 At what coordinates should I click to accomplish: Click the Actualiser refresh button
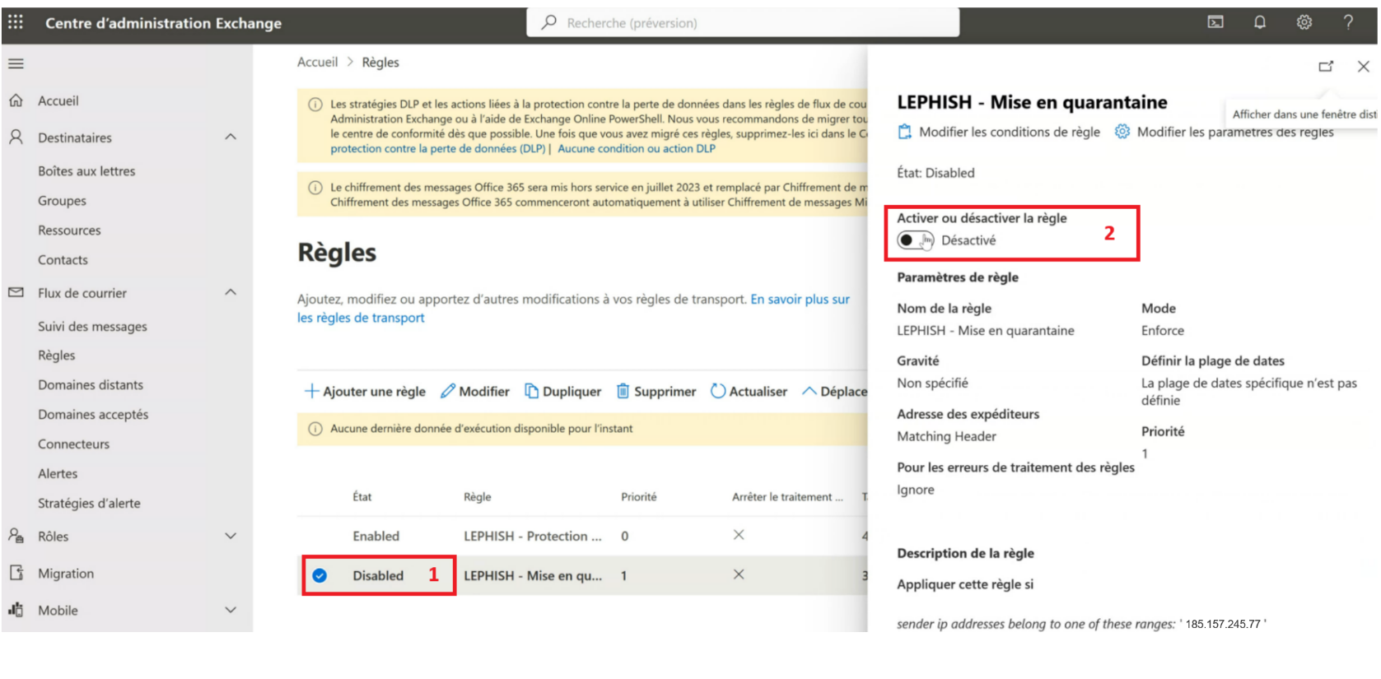coord(749,392)
